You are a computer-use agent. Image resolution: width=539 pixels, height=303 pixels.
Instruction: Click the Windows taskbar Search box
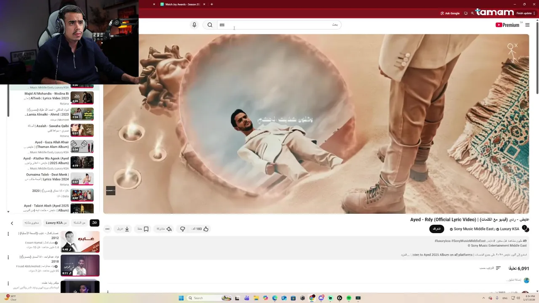point(210,298)
